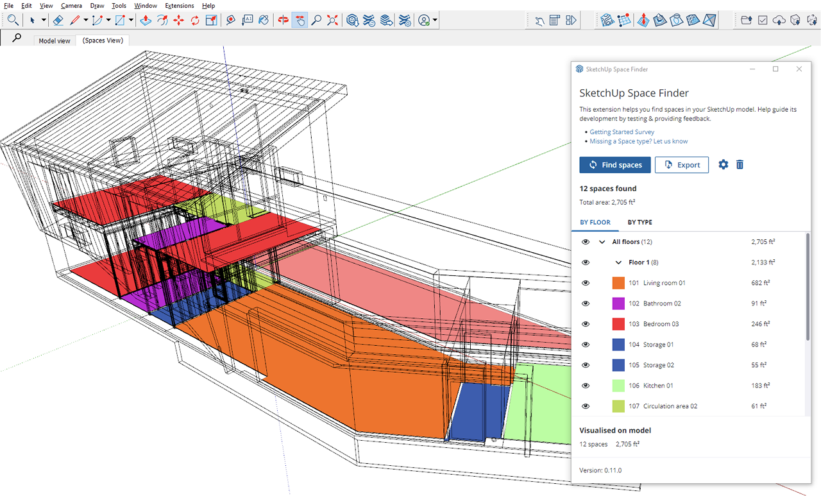Hide the Storage 02 space
The height and width of the screenshot is (496, 821).
click(x=585, y=365)
